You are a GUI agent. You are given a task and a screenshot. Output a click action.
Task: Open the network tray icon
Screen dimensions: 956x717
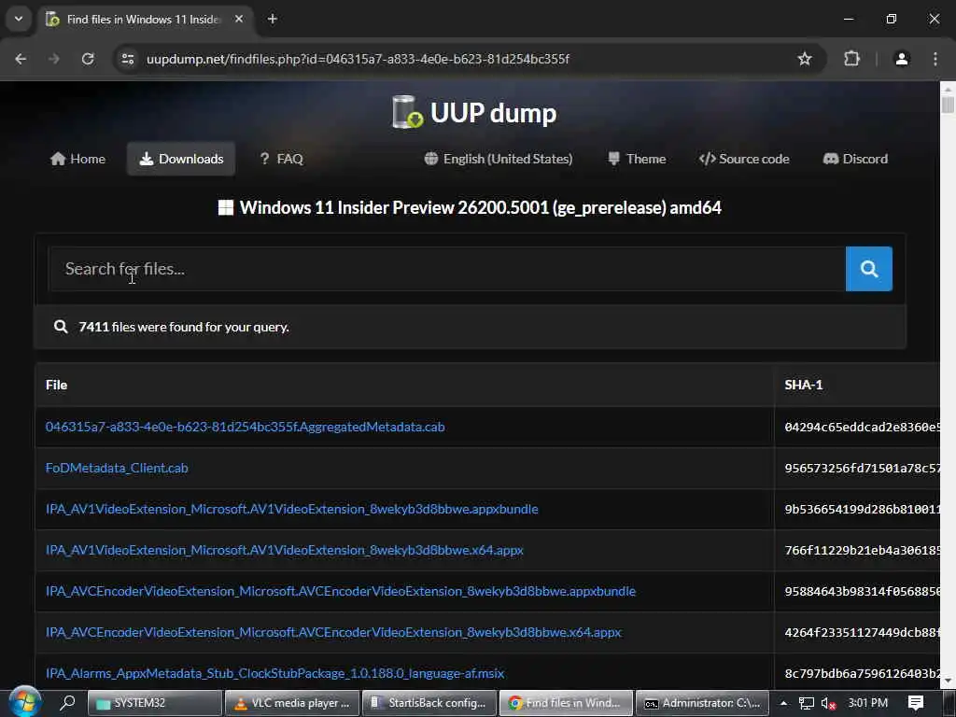[x=807, y=703]
